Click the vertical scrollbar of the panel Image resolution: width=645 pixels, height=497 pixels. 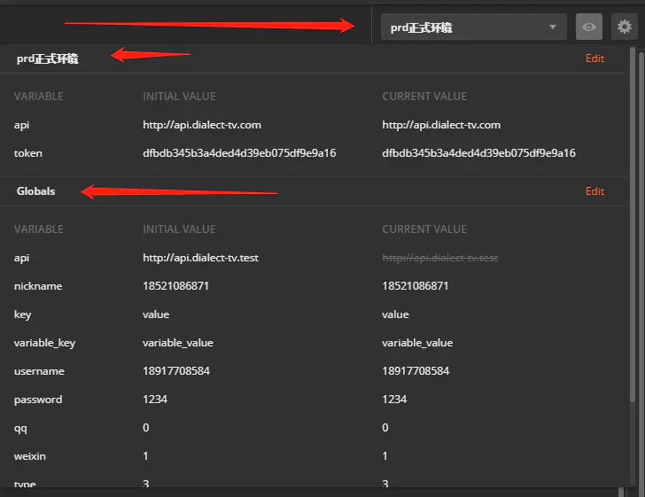click(633, 224)
